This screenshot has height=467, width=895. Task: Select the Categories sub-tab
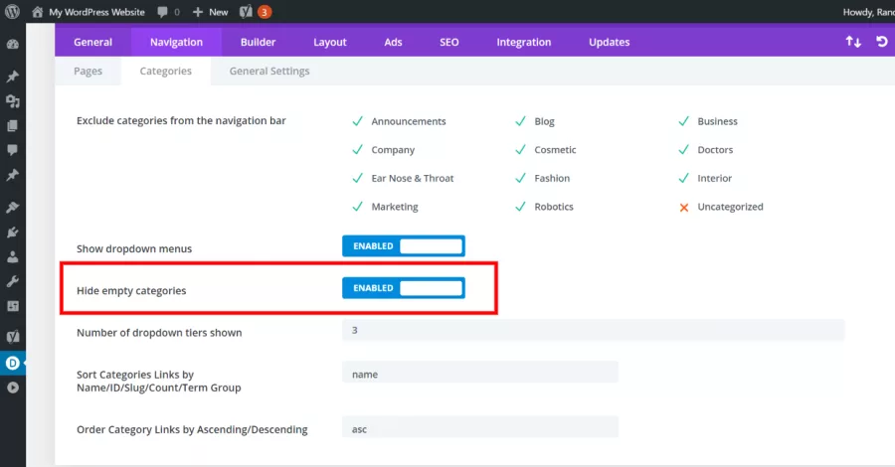[165, 72]
